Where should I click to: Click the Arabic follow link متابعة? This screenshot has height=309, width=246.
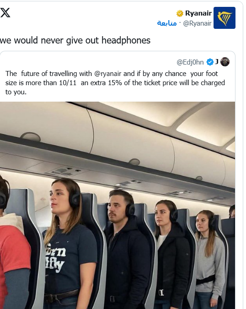pyautogui.click(x=167, y=23)
